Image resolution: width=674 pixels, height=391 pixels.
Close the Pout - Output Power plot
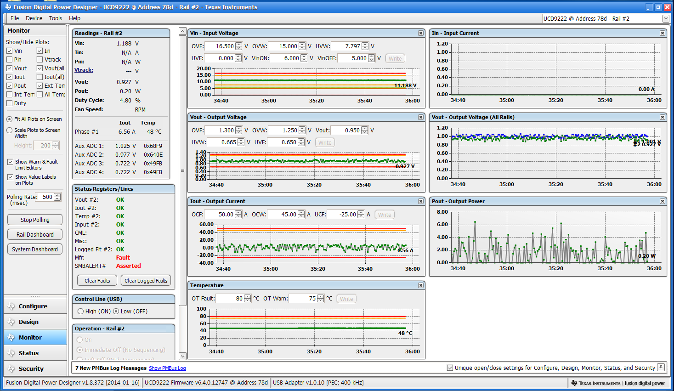coord(662,201)
